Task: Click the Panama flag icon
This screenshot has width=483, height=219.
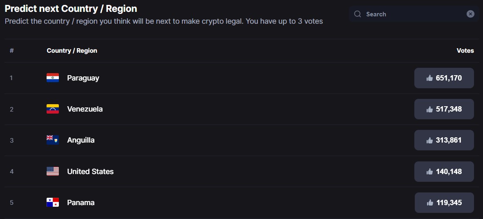Action: pyautogui.click(x=53, y=202)
